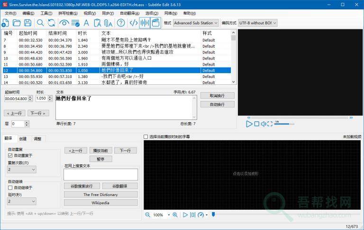Click the Open file folder icon
This screenshot has height=230, width=364.
click(17, 23)
